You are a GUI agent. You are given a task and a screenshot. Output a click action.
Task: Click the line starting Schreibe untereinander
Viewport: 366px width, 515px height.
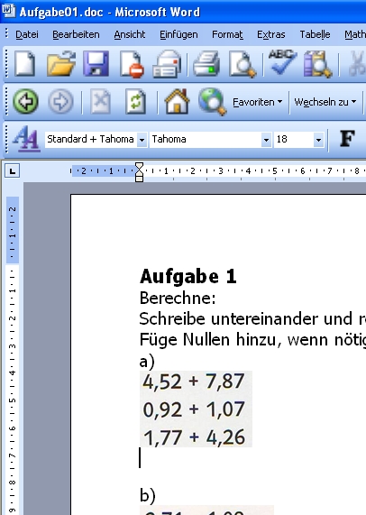(x=252, y=318)
